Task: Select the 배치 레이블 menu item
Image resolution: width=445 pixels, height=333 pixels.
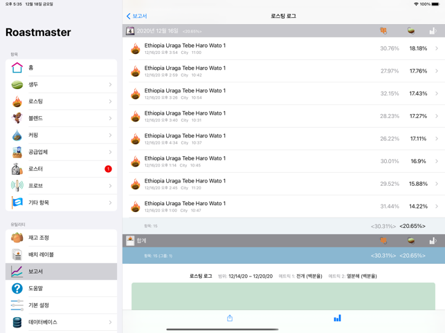Action: (61, 254)
